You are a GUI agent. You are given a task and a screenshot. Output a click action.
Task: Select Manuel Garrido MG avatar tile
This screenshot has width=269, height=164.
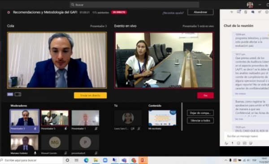point(55,142)
